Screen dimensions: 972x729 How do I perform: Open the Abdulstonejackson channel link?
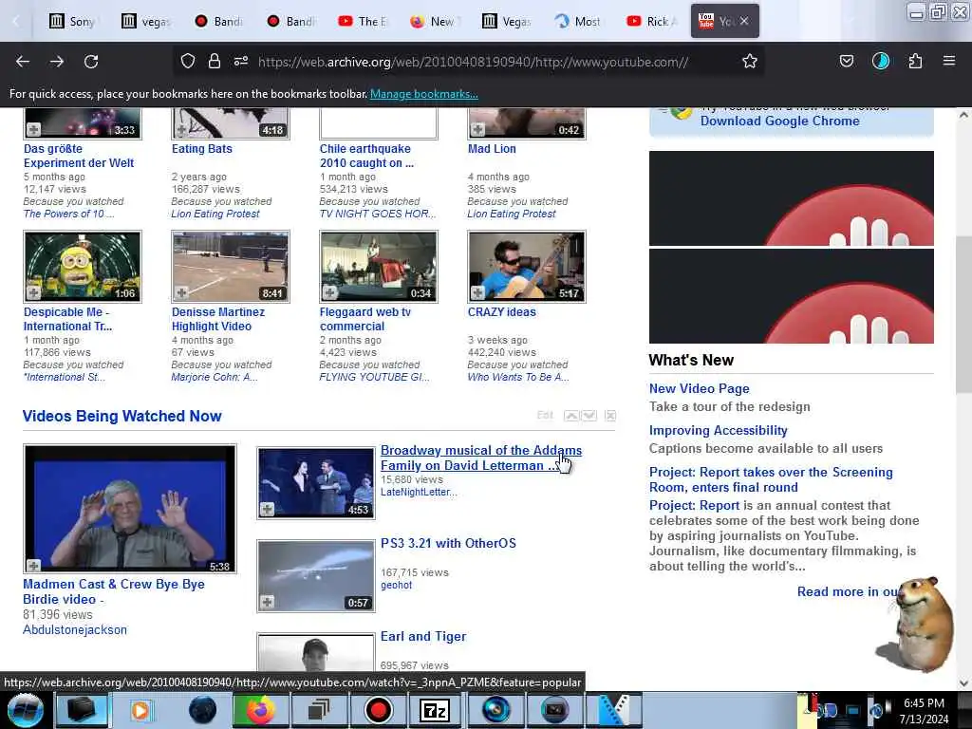point(75,629)
